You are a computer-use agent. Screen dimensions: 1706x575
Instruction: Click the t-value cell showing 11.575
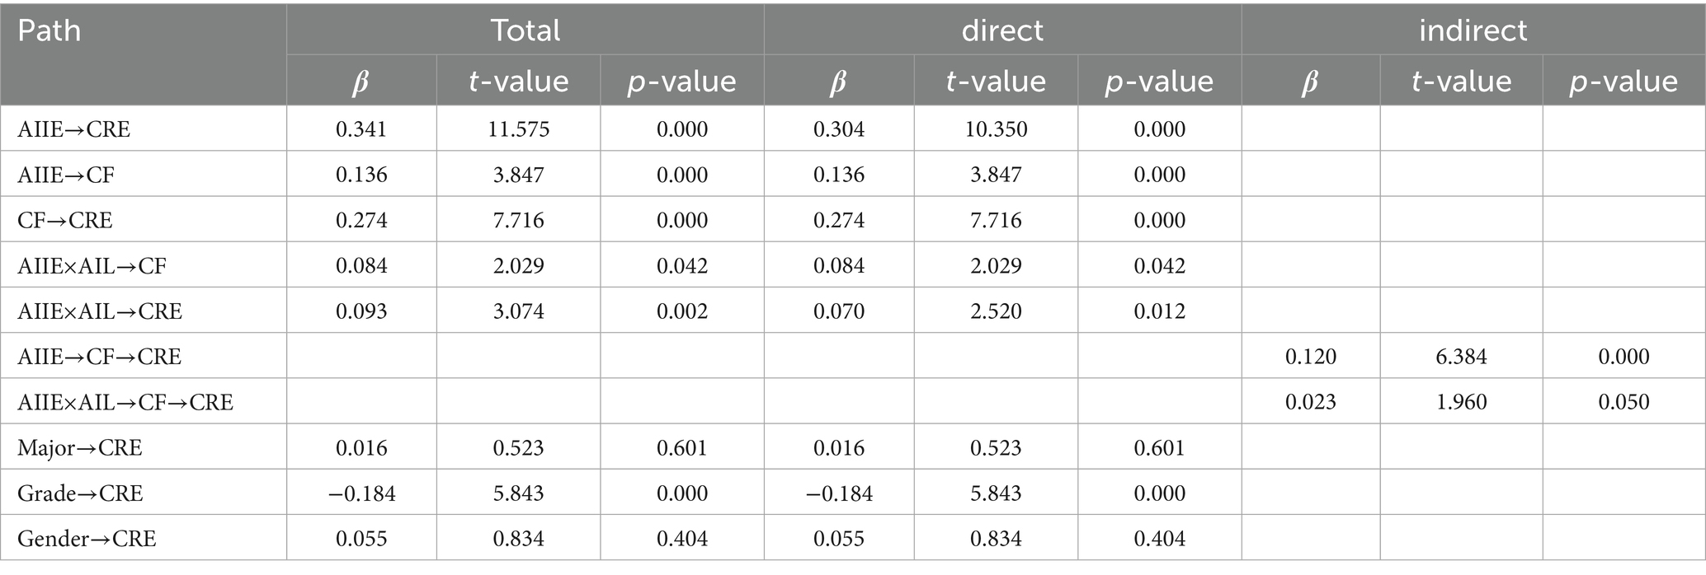518,129
